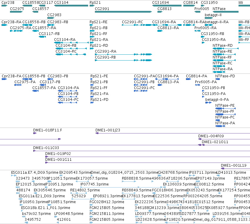This screenshot has width=250, height=224.
Task: Click the CG31950 gene label
Action: tap(209, 3)
